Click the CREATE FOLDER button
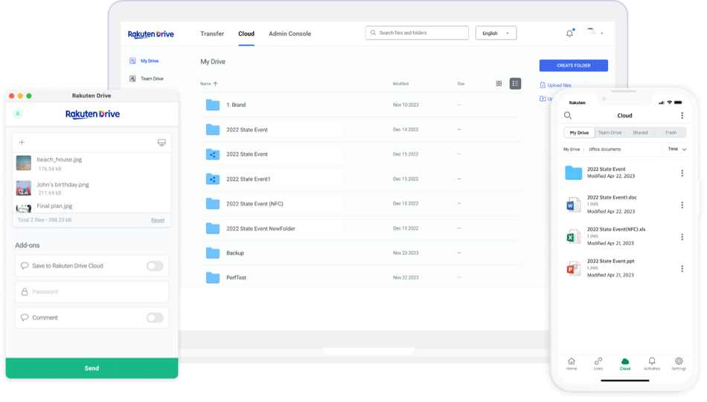707x402 pixels. pos(574,65)
